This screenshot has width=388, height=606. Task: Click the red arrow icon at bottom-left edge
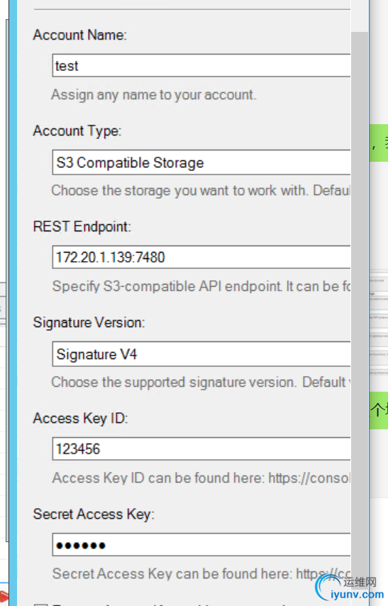pos(4,597)
